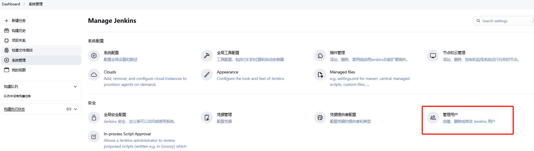Image resolution: width=534 pixels, height=151 pixels.
Task: Open the 全局工具配置 title link
Action: pyautogui.click(x=228, y=53)
